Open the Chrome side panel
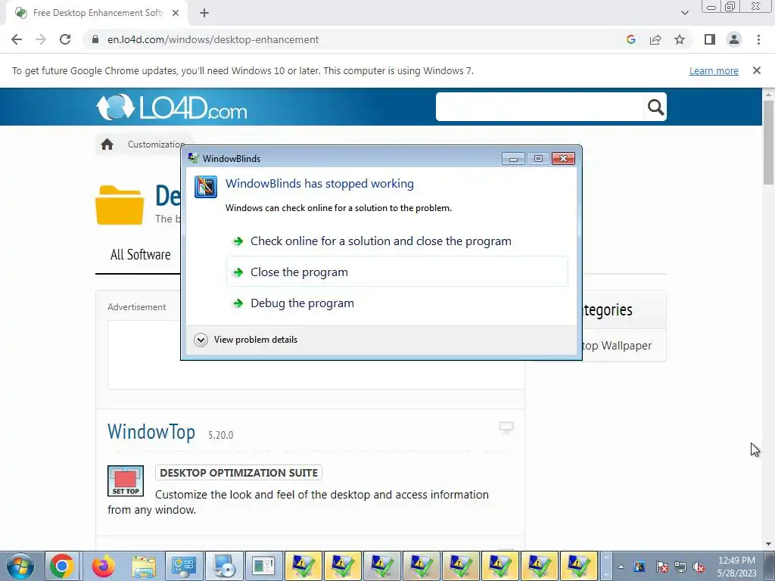775x581 pixels. (x=710, y=39)
